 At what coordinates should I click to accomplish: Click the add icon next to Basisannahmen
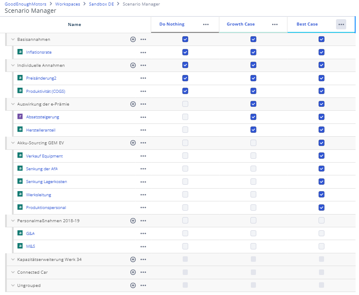click(x=133, y=39)
